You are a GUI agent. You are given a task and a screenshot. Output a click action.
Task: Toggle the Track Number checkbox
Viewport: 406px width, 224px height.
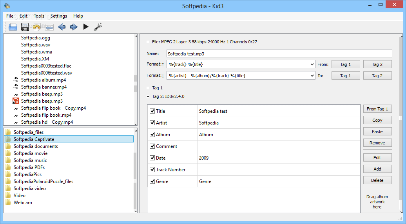[x=152, y=170]
